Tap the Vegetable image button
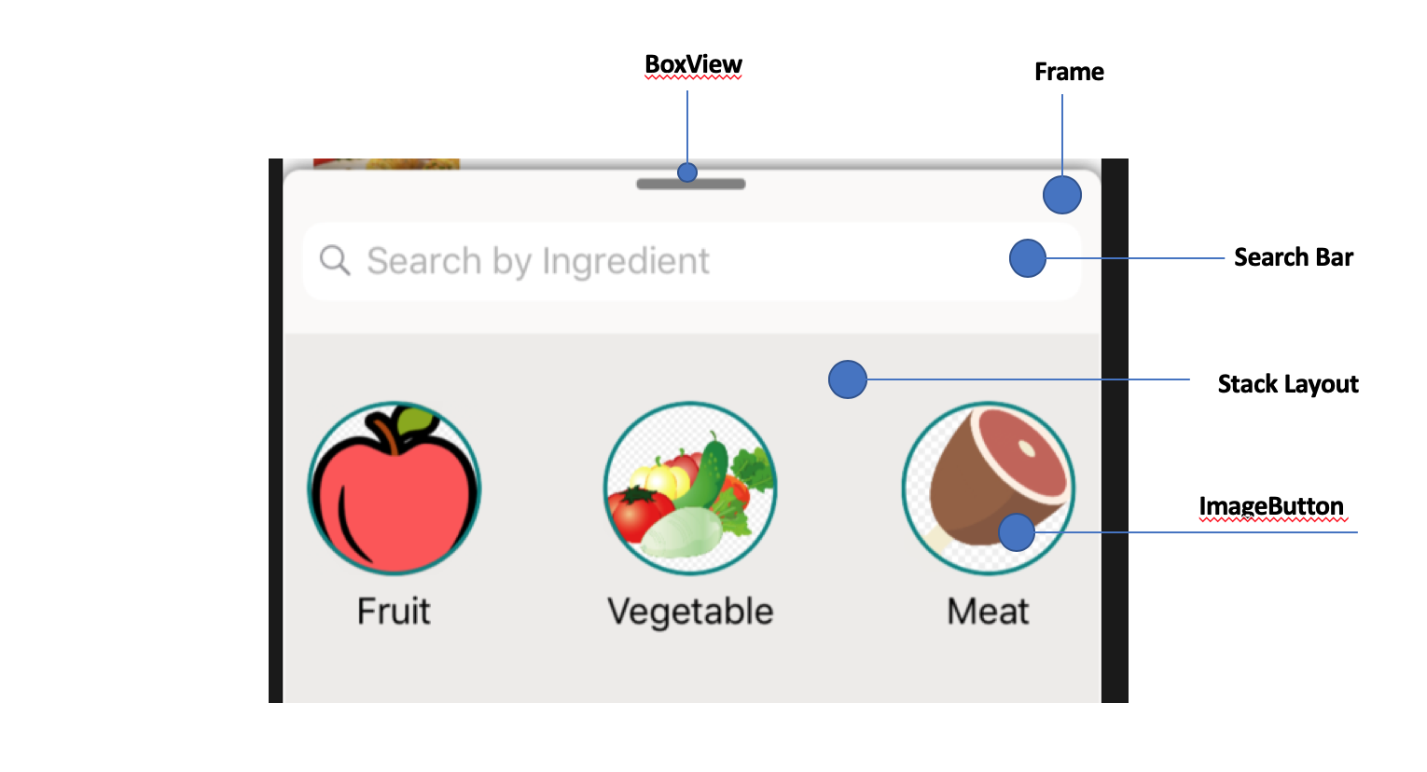This screenshot has height=772, width=1427. 690,489
